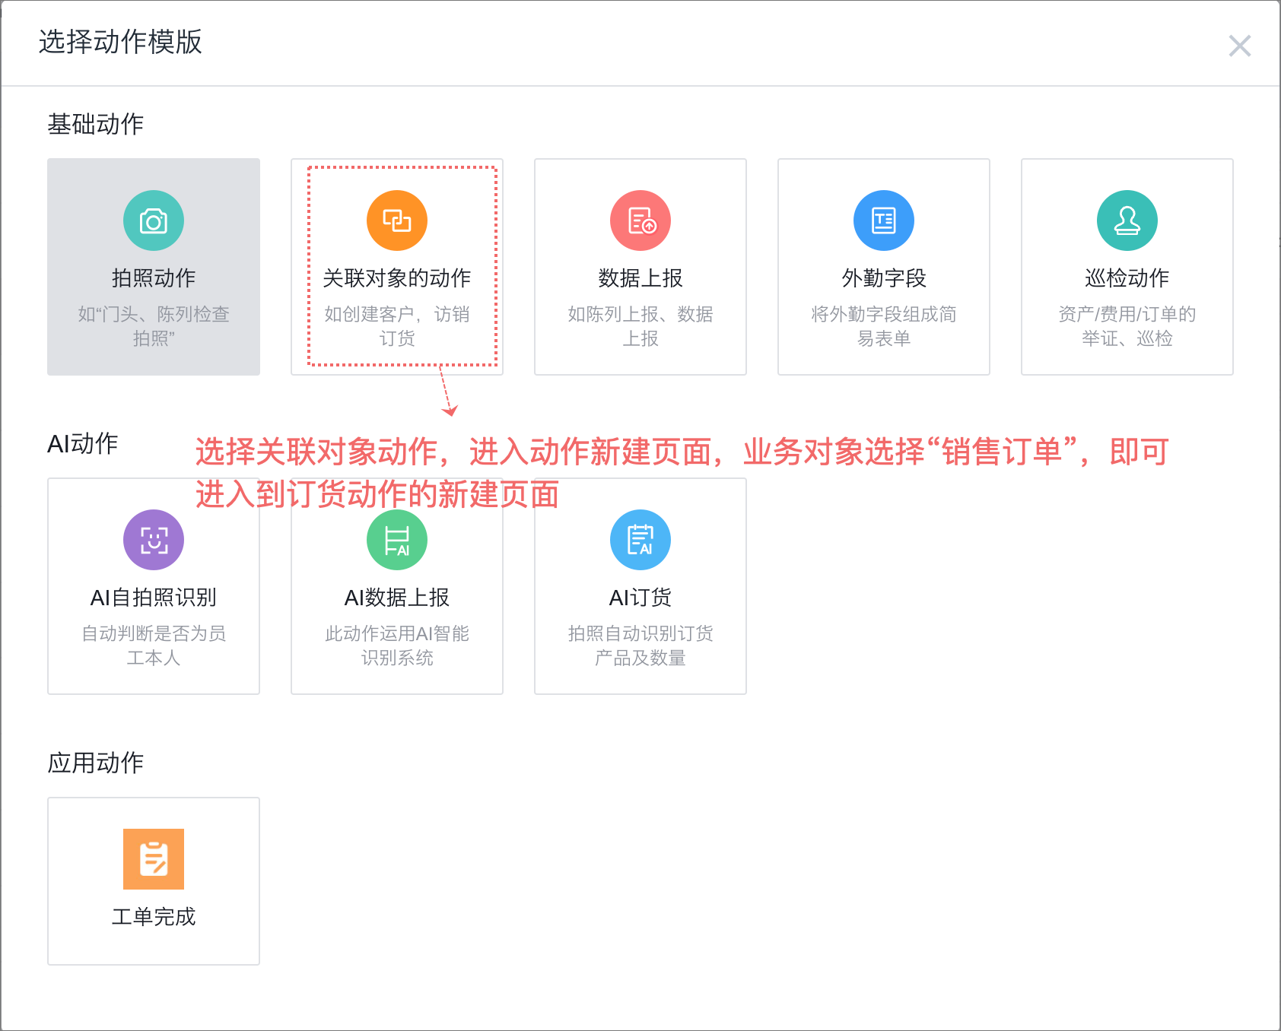Click the AI动作 section heading
This screenshot has height=1031, width=1281.
tap(83, 443)
